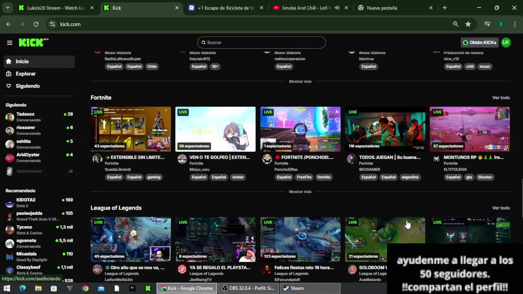Open ELTITOLEIVA stream thumbnail
Screen dimensions: 523x294
click(x=470, y=129)
